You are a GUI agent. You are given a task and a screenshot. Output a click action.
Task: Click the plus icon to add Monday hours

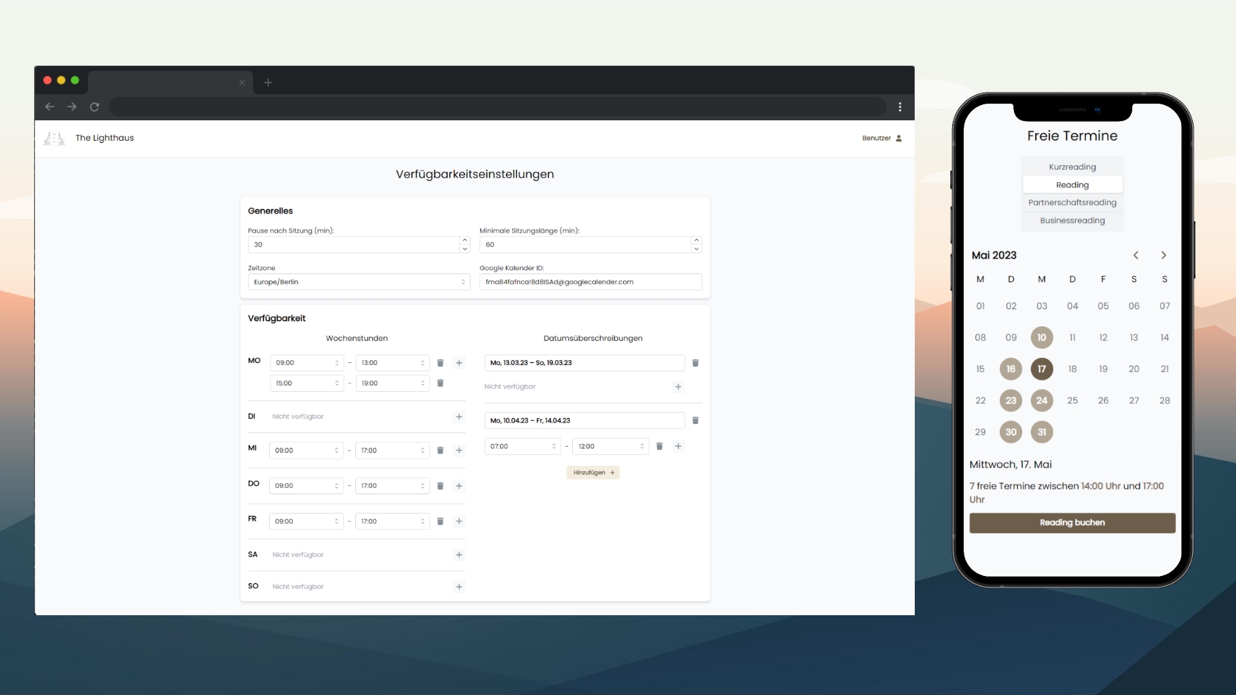click(459, 362)
